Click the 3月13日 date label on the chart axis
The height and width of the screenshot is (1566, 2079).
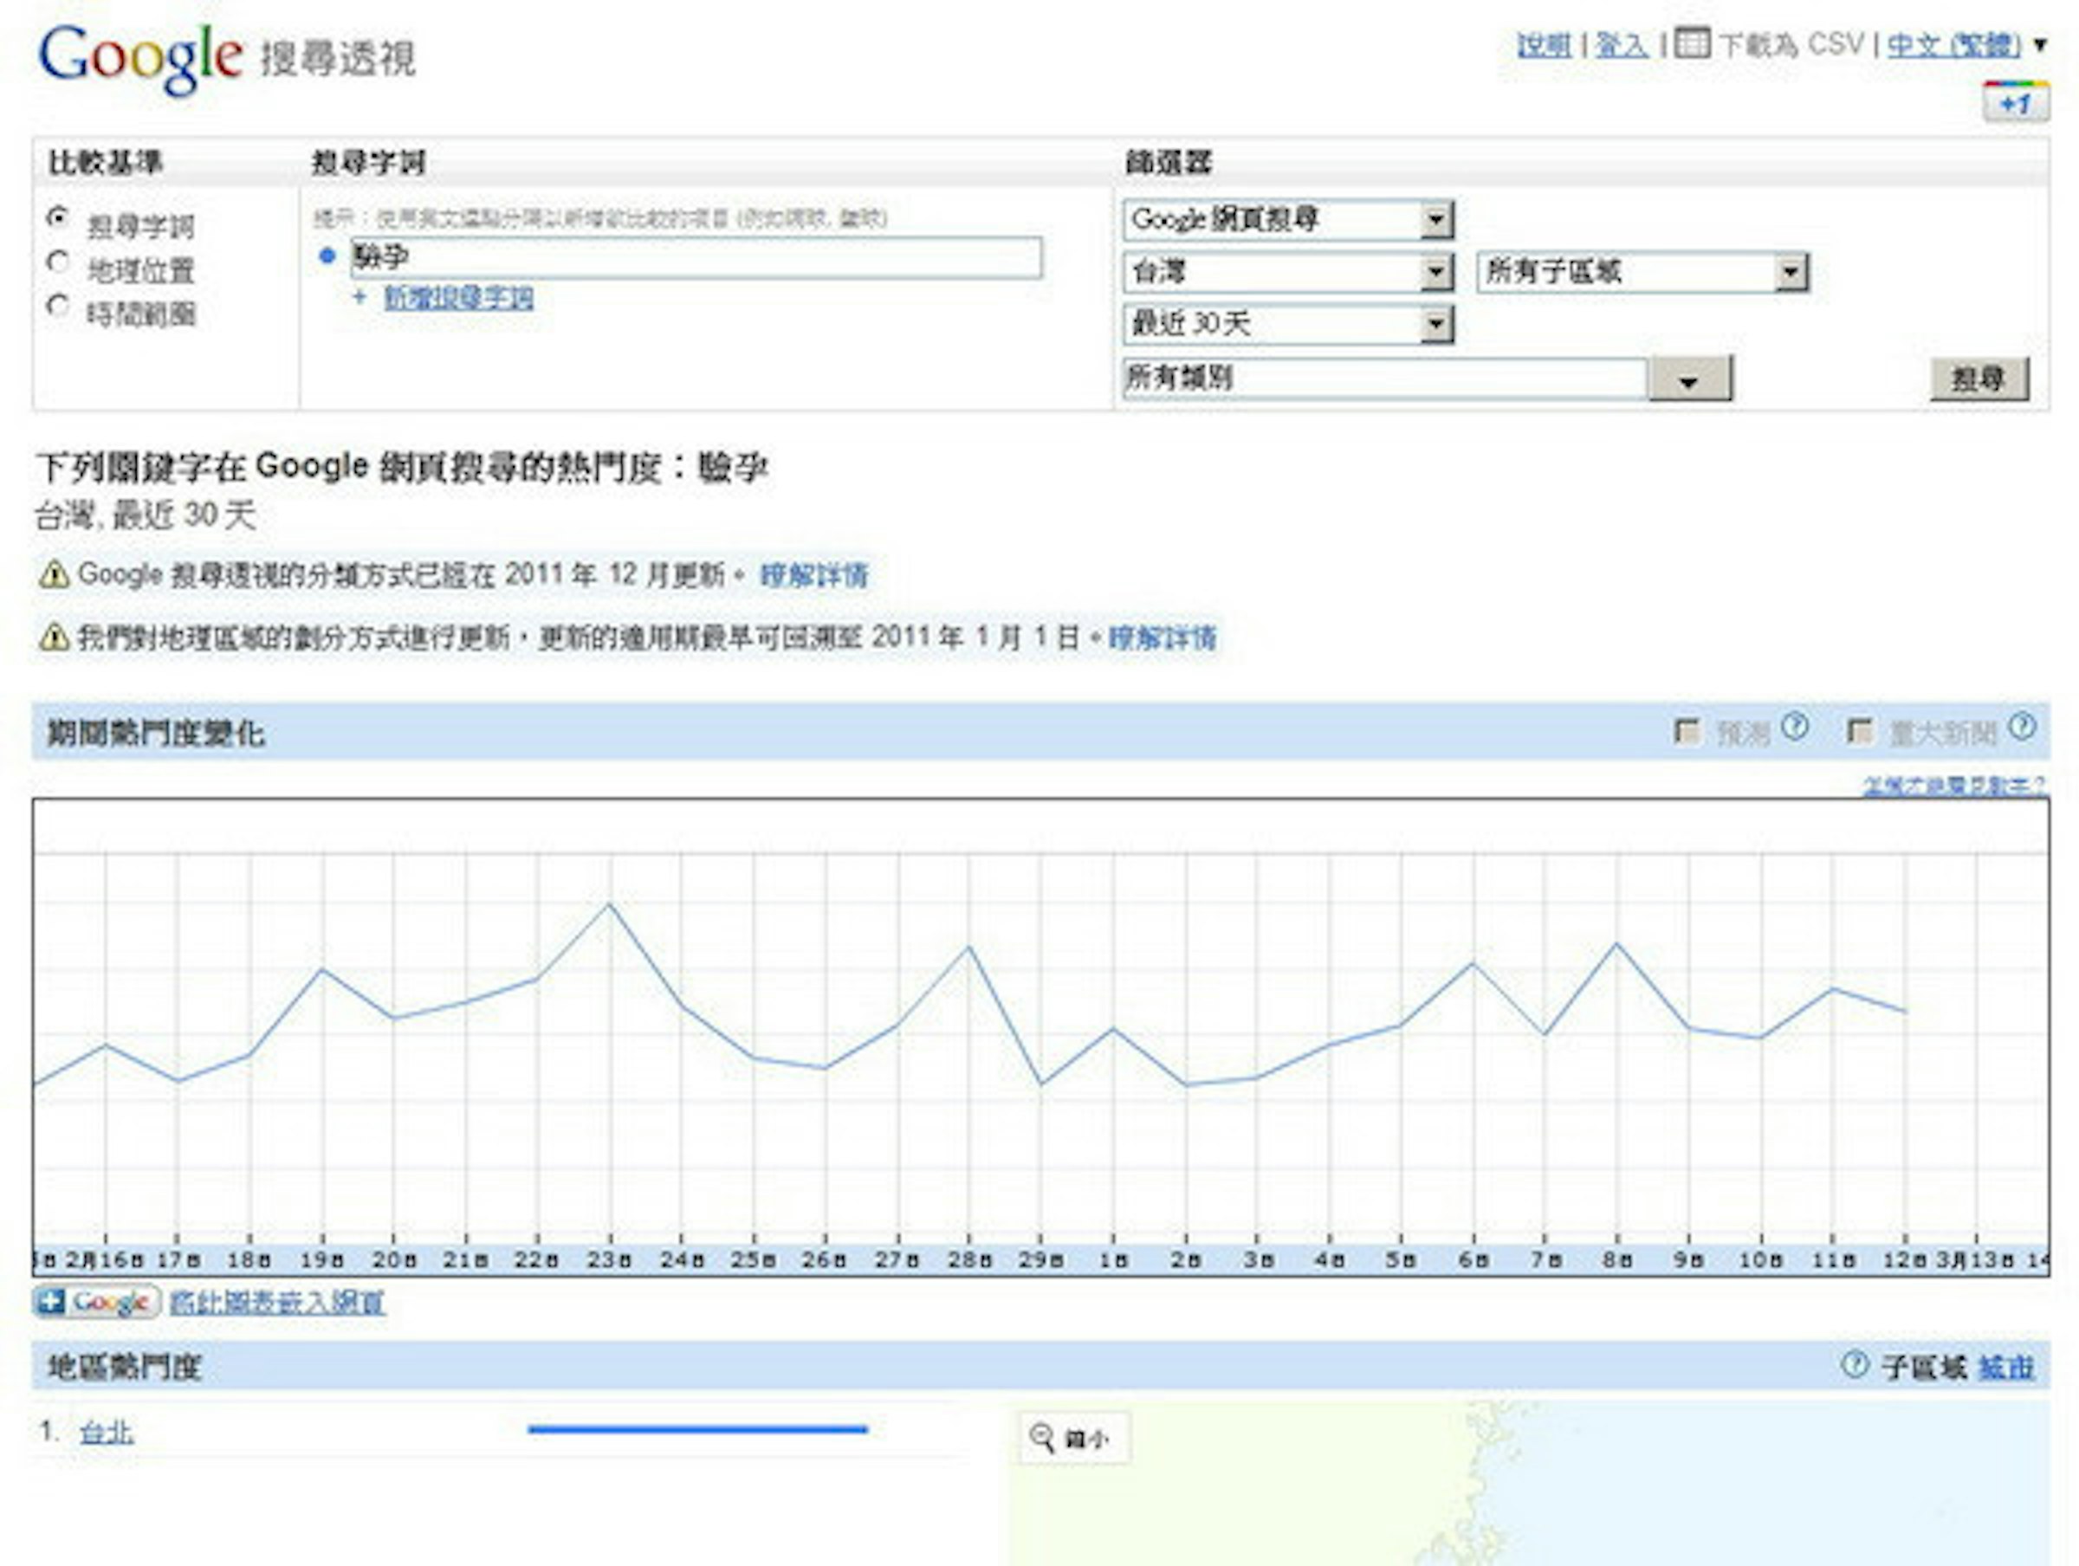1975,1259
